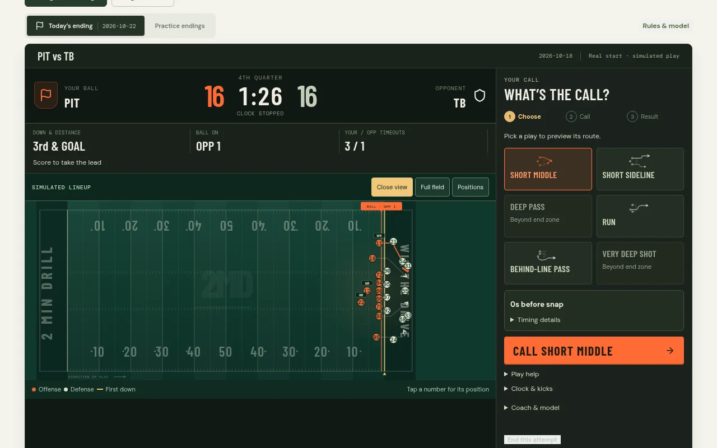Select the Very Deep Shot option
The image size is (717, 448).
point(640,263)
